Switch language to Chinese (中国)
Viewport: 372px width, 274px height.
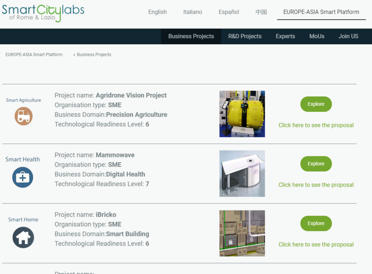[x=261, y=12]
